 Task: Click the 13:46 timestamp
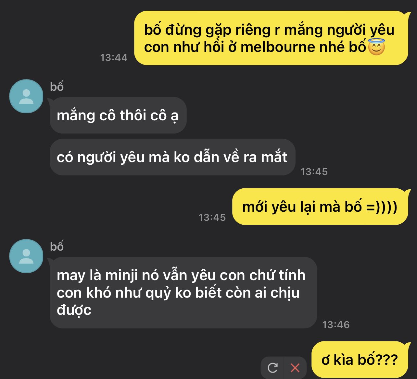(336, 325)
